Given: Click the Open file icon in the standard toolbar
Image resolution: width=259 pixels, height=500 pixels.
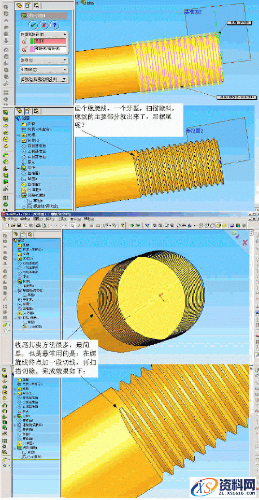Looking at the screenshot, I should point(13,225).
